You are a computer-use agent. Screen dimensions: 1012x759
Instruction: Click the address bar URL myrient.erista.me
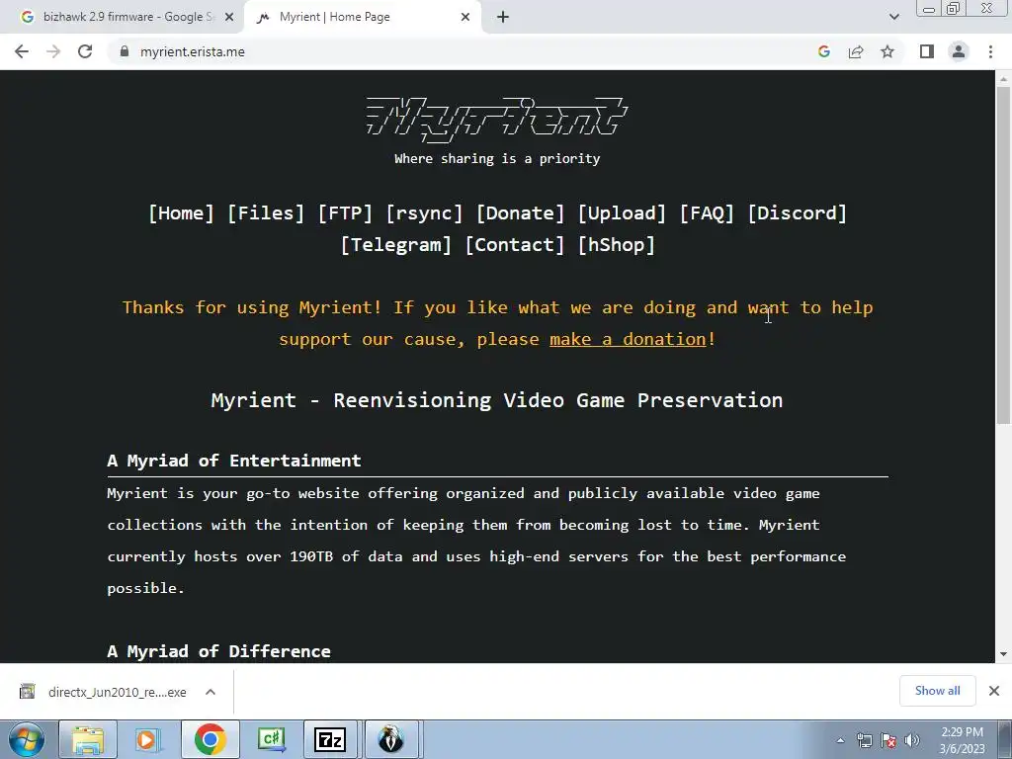click(x=193, y=51)
